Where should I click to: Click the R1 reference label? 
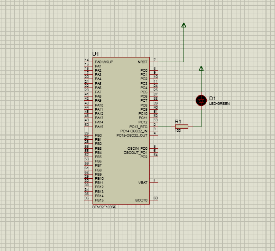(x=178, y=122)
